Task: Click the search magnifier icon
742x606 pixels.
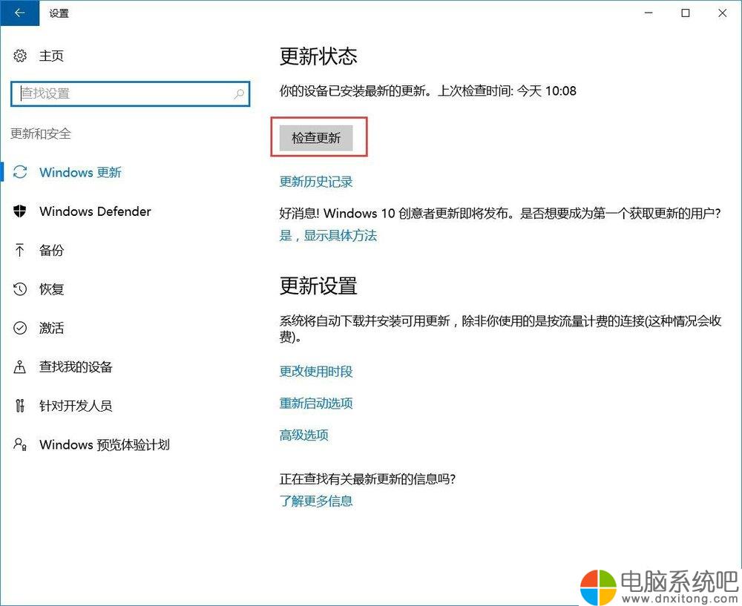Action: pos(239,93)
